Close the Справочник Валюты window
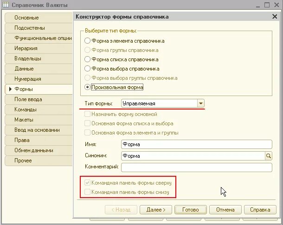Screen dimensions: 283x225 pos(277,5)
